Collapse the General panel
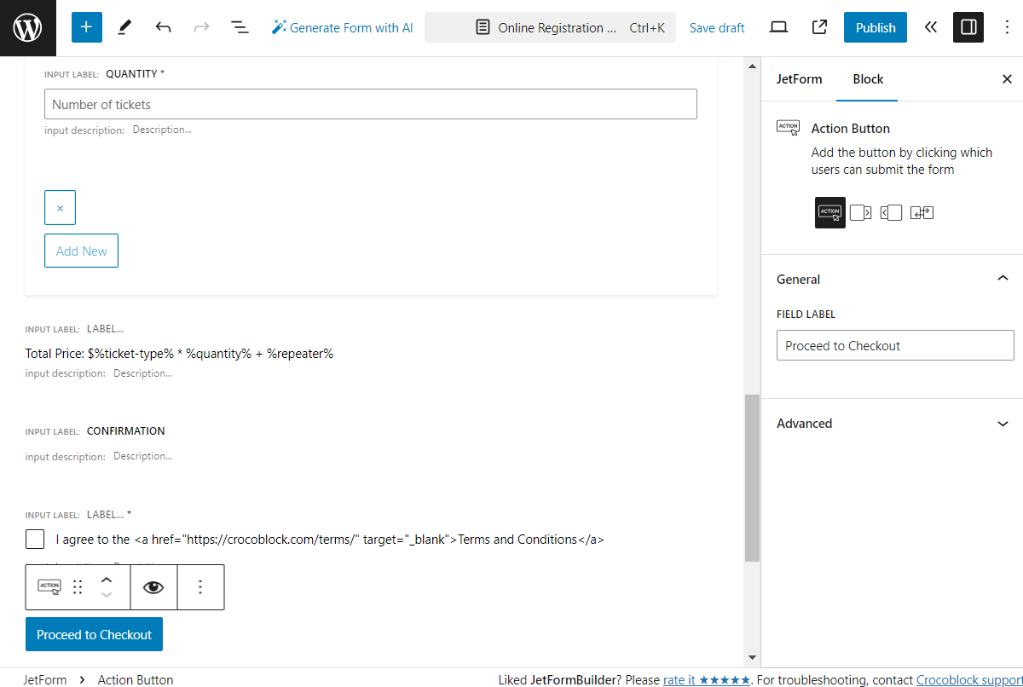Screen dimensions: 1023x687 click(x=893, y=279)
